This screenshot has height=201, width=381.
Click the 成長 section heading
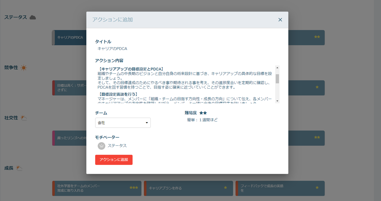click(x=9, y=168)
